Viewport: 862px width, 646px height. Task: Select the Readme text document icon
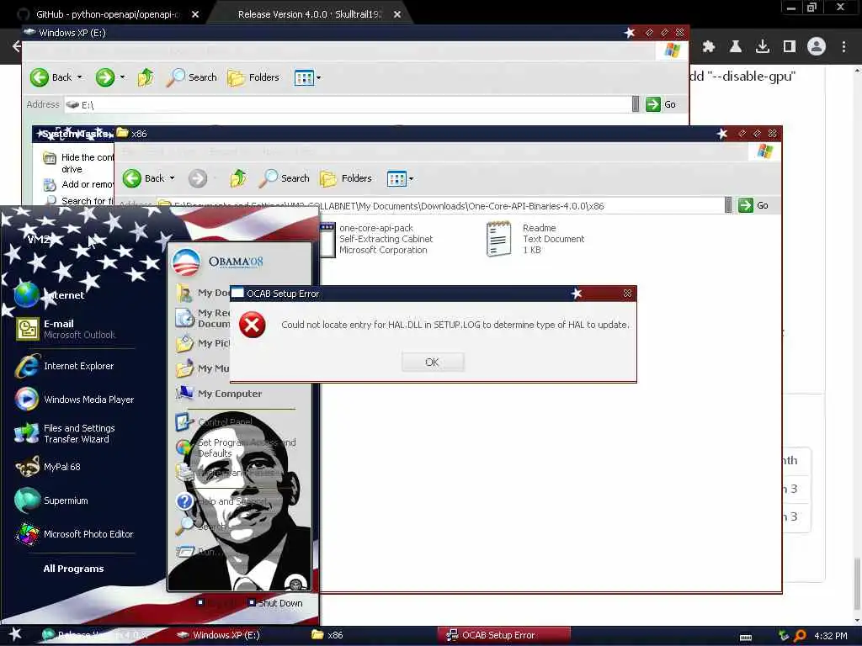498,239
